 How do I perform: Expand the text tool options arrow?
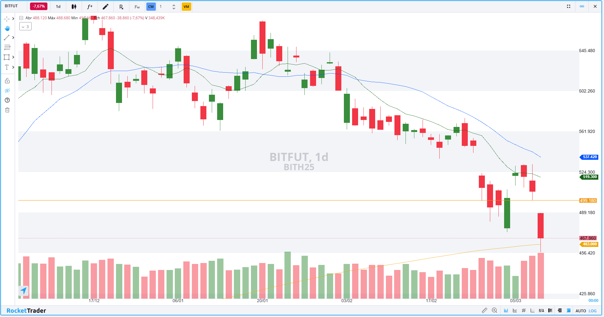13,67
